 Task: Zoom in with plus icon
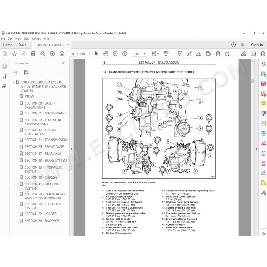click(x=125, y=54)
